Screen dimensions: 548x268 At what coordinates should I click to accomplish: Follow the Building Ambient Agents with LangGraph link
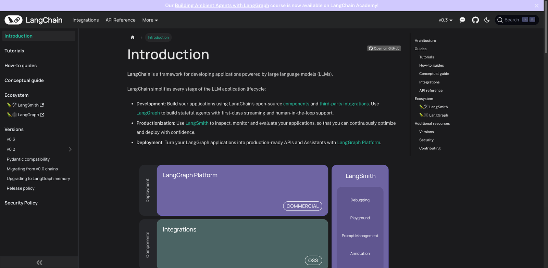(x=222, y=5)
